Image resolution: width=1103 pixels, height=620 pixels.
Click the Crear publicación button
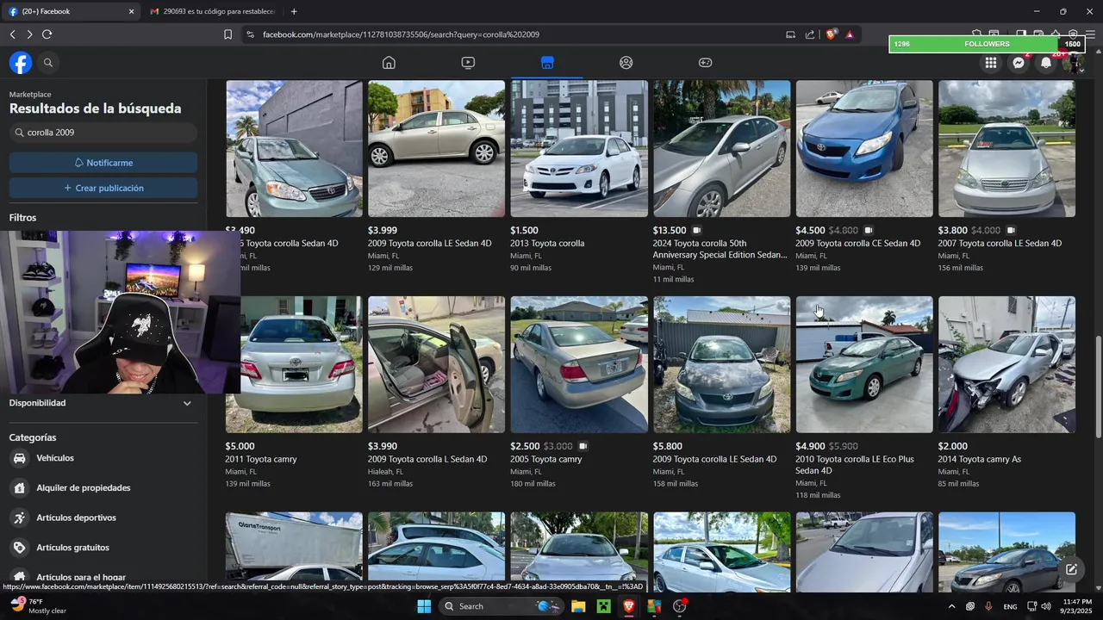point(103,188)
